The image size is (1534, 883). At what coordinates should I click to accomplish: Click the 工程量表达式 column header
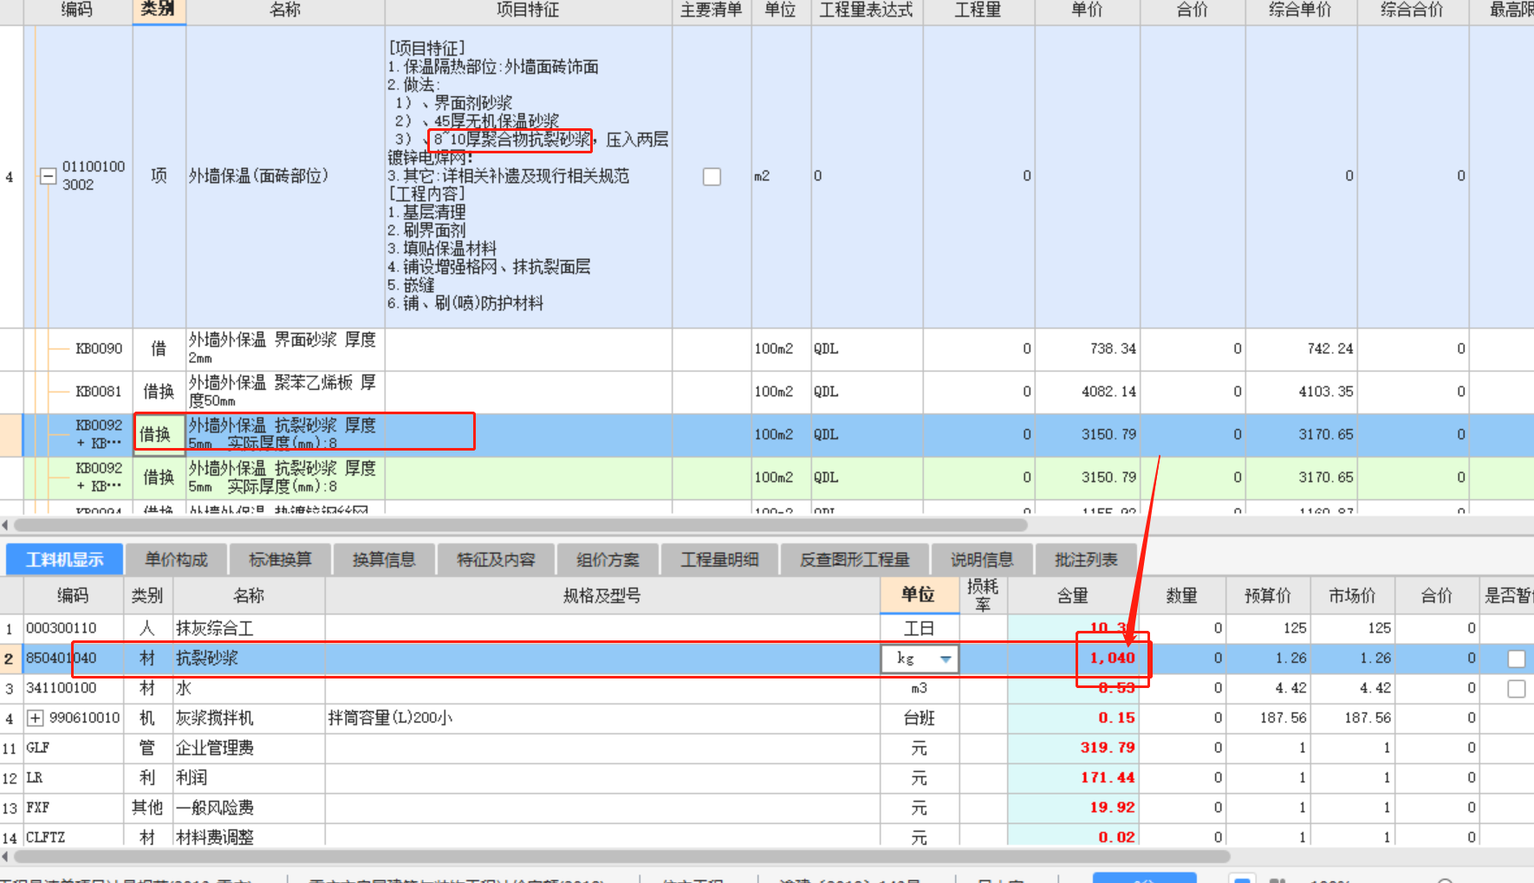point(867,10)
